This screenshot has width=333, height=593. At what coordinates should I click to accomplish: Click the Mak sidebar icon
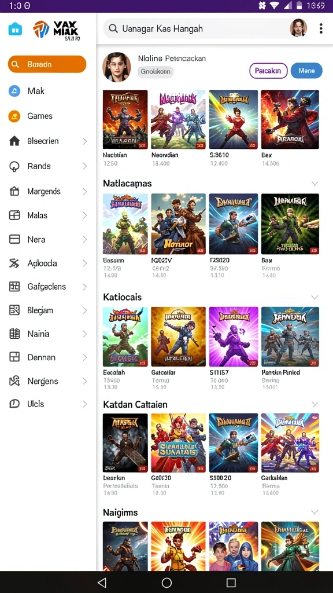coord(14,91)
